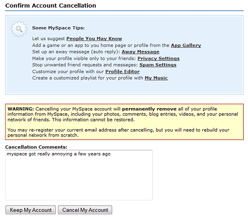Follow the Spam Settings link

coord(158,65)
